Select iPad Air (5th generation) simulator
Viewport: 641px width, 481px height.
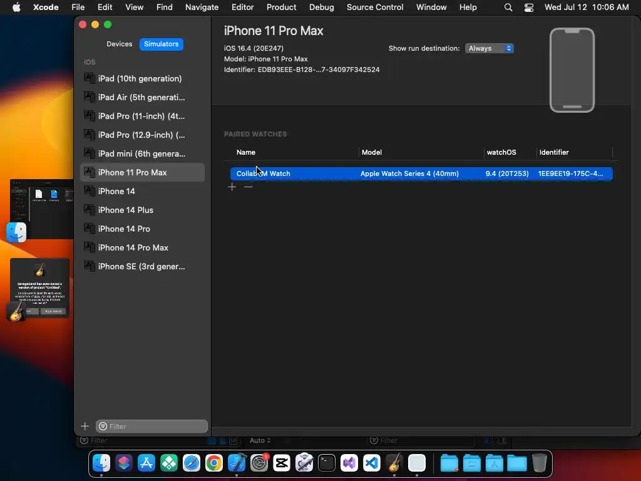click(142, 97)
